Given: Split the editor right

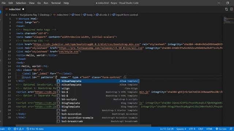Looking at the screenshot, I should 231,9.
